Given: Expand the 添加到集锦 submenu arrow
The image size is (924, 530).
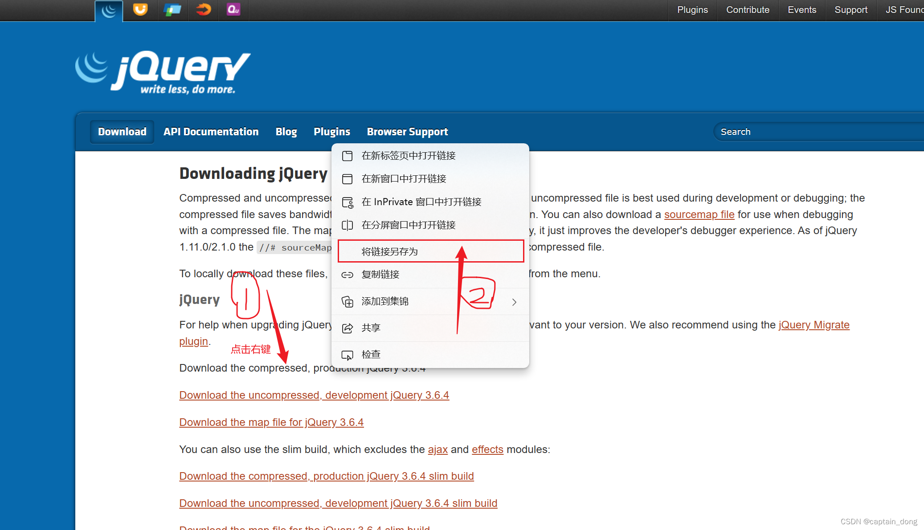Looking at the screenshot, I should click(514, 302).
